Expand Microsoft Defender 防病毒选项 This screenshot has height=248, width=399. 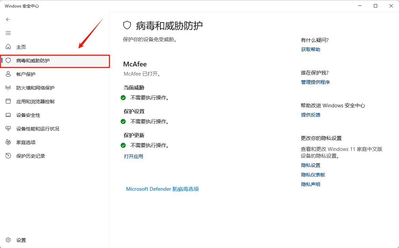[162, 189]
